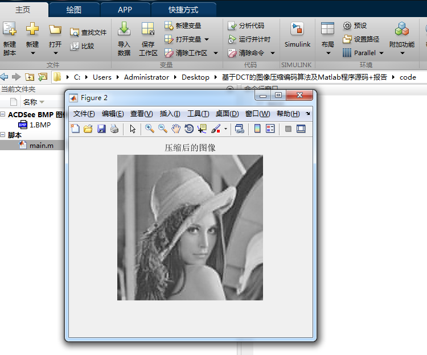Open the 窗口(W) menu in Figure 2
This screenshot has height=355, width=427.
[257, 113]
